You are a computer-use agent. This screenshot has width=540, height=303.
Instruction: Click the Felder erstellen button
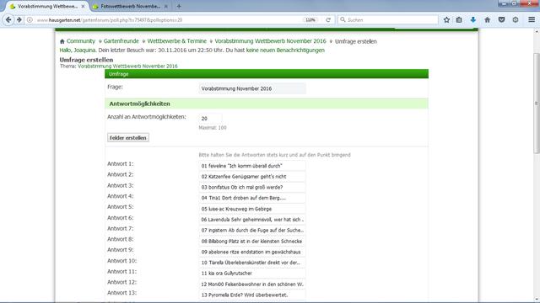[x=128, y=138]
